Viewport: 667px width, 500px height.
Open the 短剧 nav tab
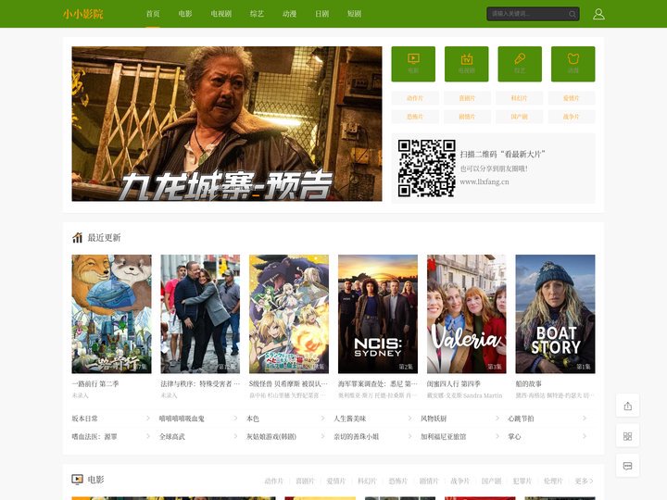[354, 14]
